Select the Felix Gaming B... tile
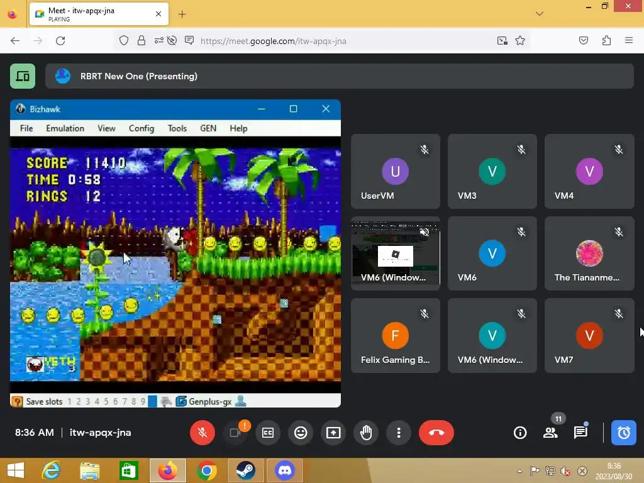The width and height of the screenshot is (644, 483). coord(395,336)
